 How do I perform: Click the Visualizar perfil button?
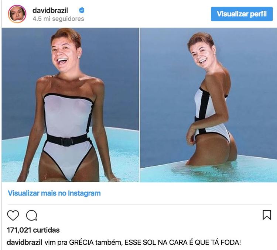[242, 14]
